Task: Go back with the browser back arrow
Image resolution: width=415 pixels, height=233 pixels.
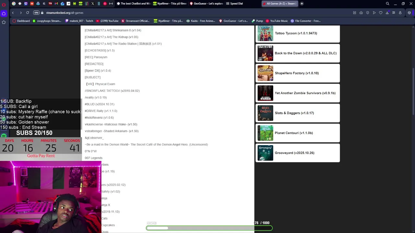Action: point(13,13)
